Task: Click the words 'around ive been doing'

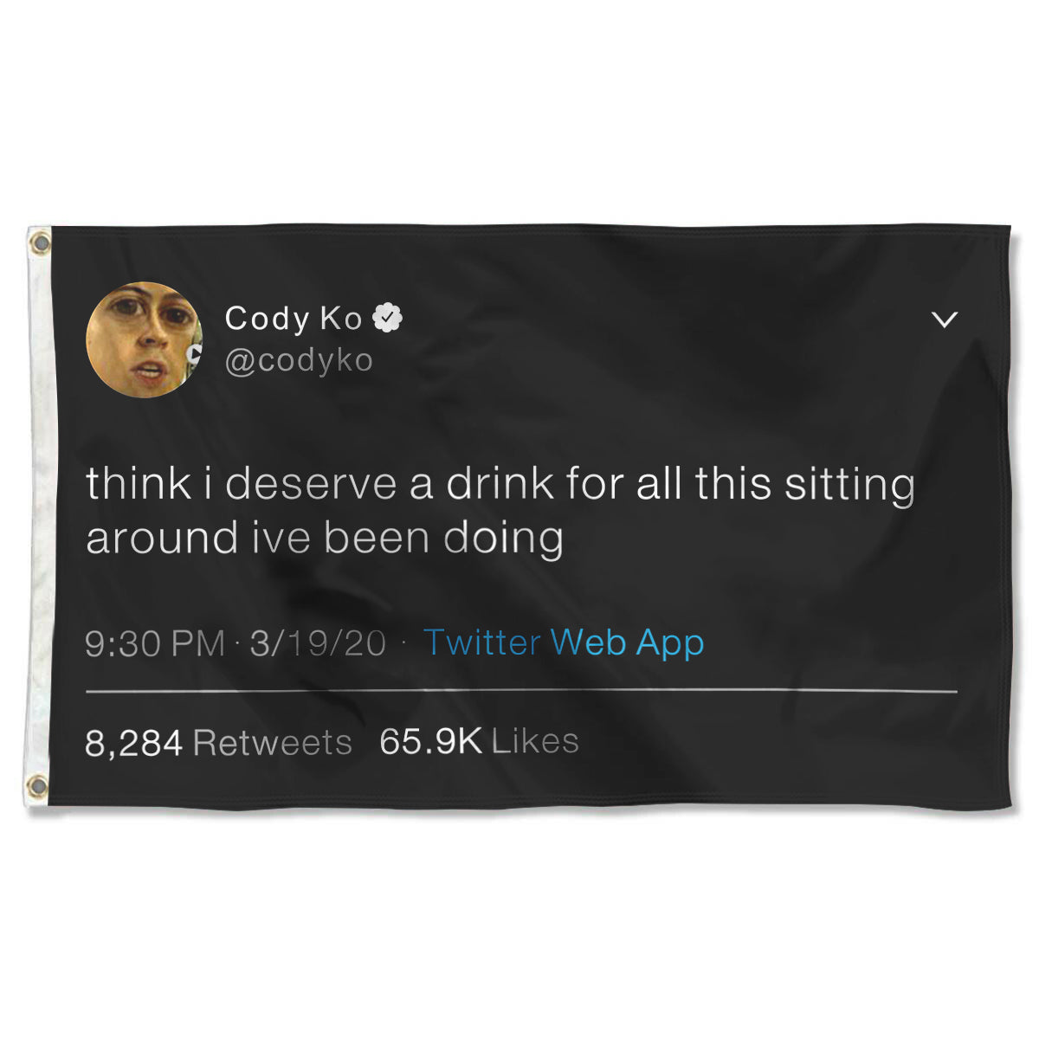Action: (325, 537)
